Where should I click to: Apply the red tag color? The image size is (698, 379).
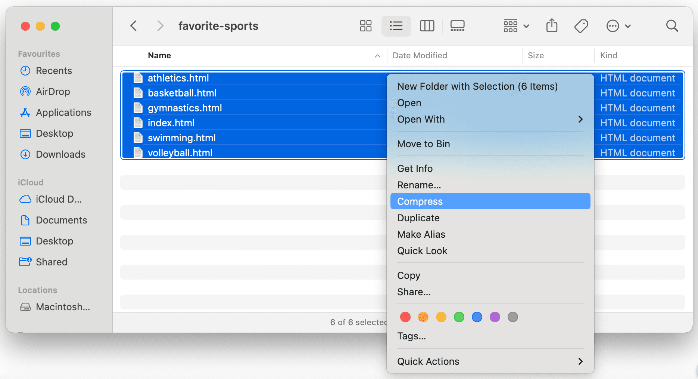[x=405, y=317]
